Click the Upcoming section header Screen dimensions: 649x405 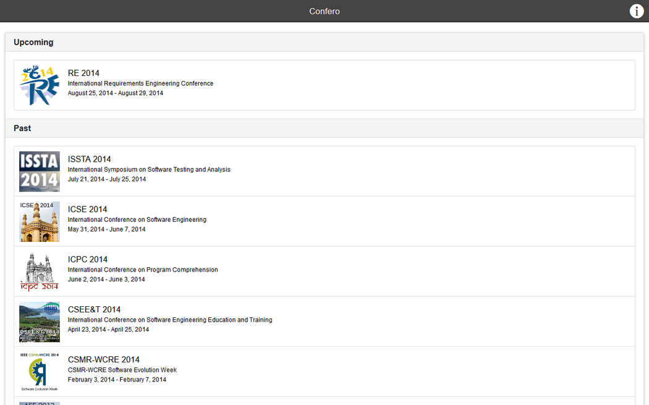[33, 42]
